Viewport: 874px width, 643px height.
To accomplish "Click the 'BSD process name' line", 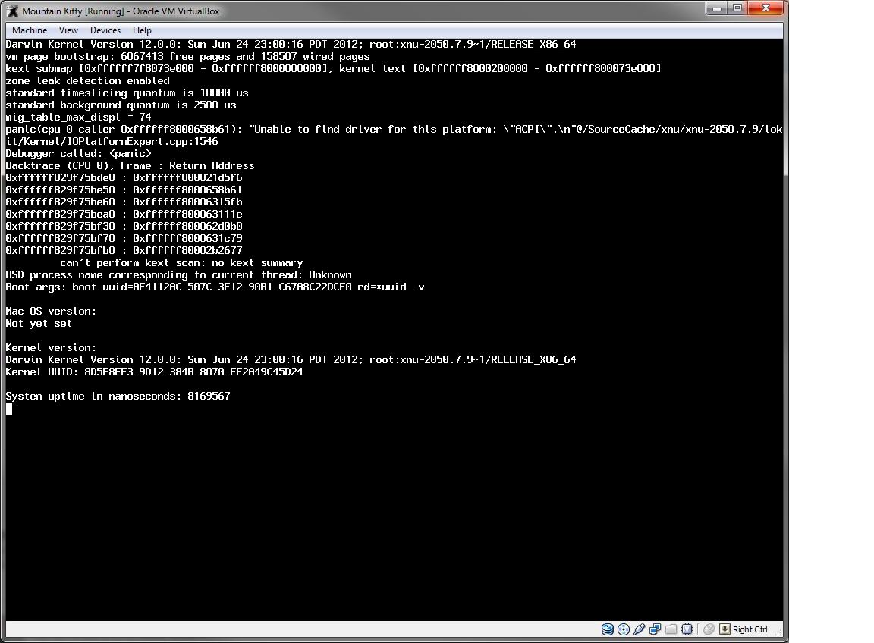I will coord(178,275).
